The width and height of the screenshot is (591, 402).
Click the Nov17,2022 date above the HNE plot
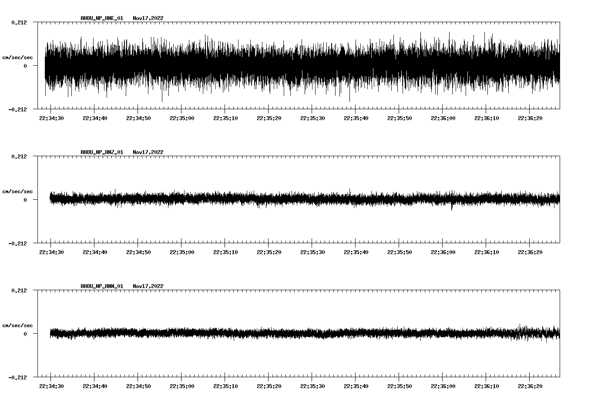tap(148, 18)
